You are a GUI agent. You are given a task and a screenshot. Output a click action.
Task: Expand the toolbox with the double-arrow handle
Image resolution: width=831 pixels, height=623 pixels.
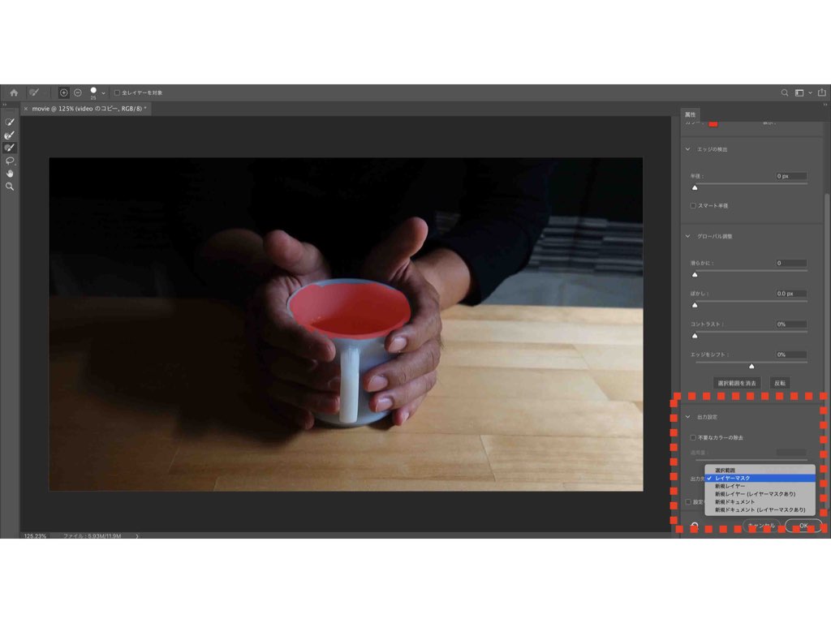[5, 105]
